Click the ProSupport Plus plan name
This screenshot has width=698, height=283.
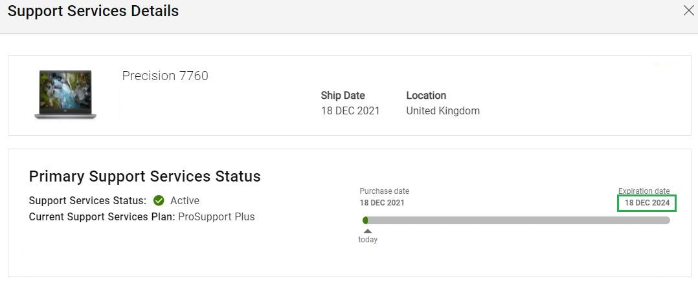(216, 217)
